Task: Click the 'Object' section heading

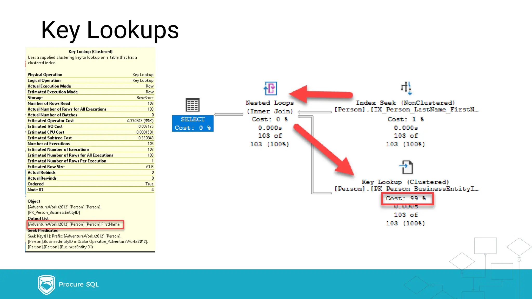Action: point(34,201)
